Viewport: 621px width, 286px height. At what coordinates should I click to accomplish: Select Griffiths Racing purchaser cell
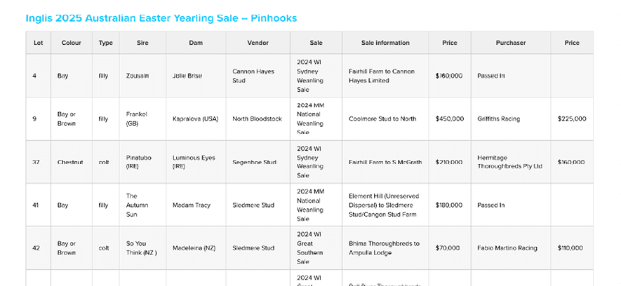[498, 118]
